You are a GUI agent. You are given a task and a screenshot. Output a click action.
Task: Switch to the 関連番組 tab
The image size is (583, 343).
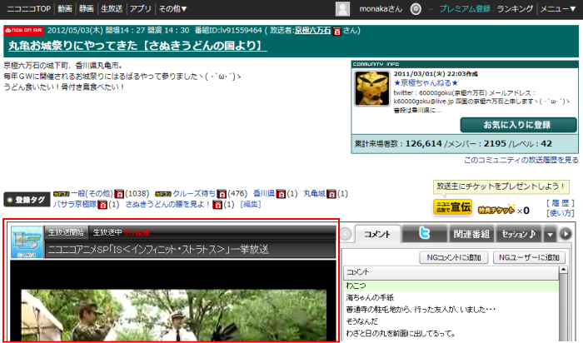(x=472, y=234)
